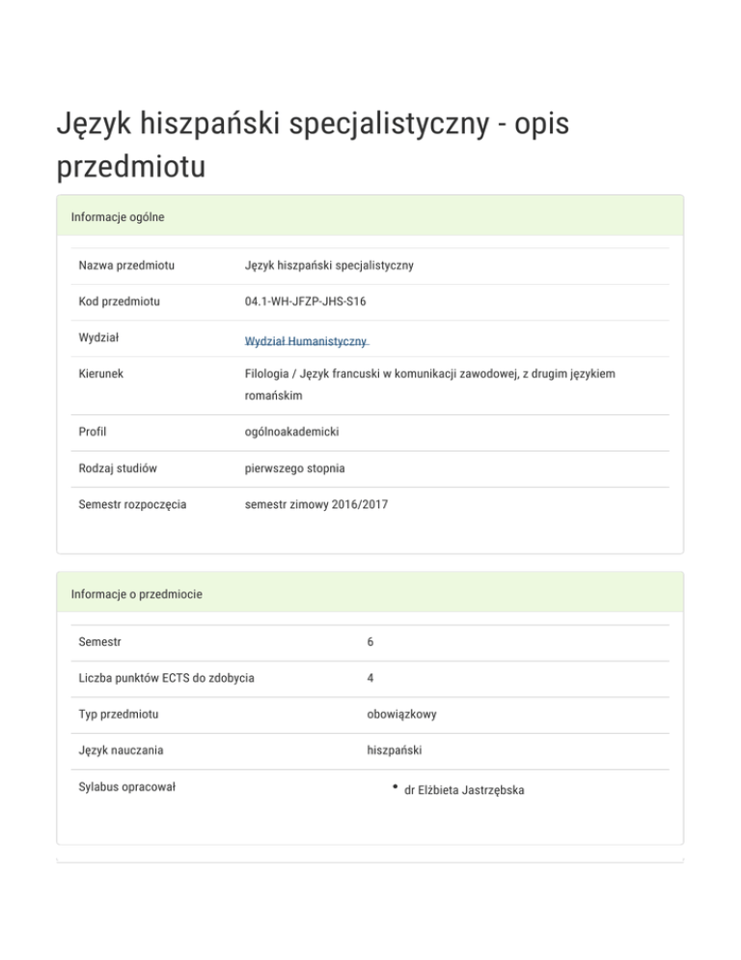Click the 'Nazwa przedmiotu' row label
The height and width of the screenshot is (960, 741).
(x=133, y=265)
